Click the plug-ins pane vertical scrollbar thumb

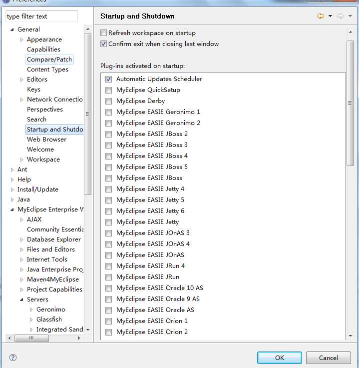click(x=350, y=103)
